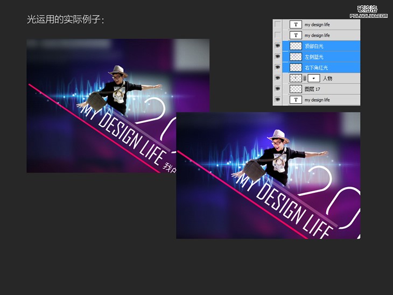Show the topmost hidden my design life layer
The height and width of the screenshot is (295, 393).
[x=278, y=25]
